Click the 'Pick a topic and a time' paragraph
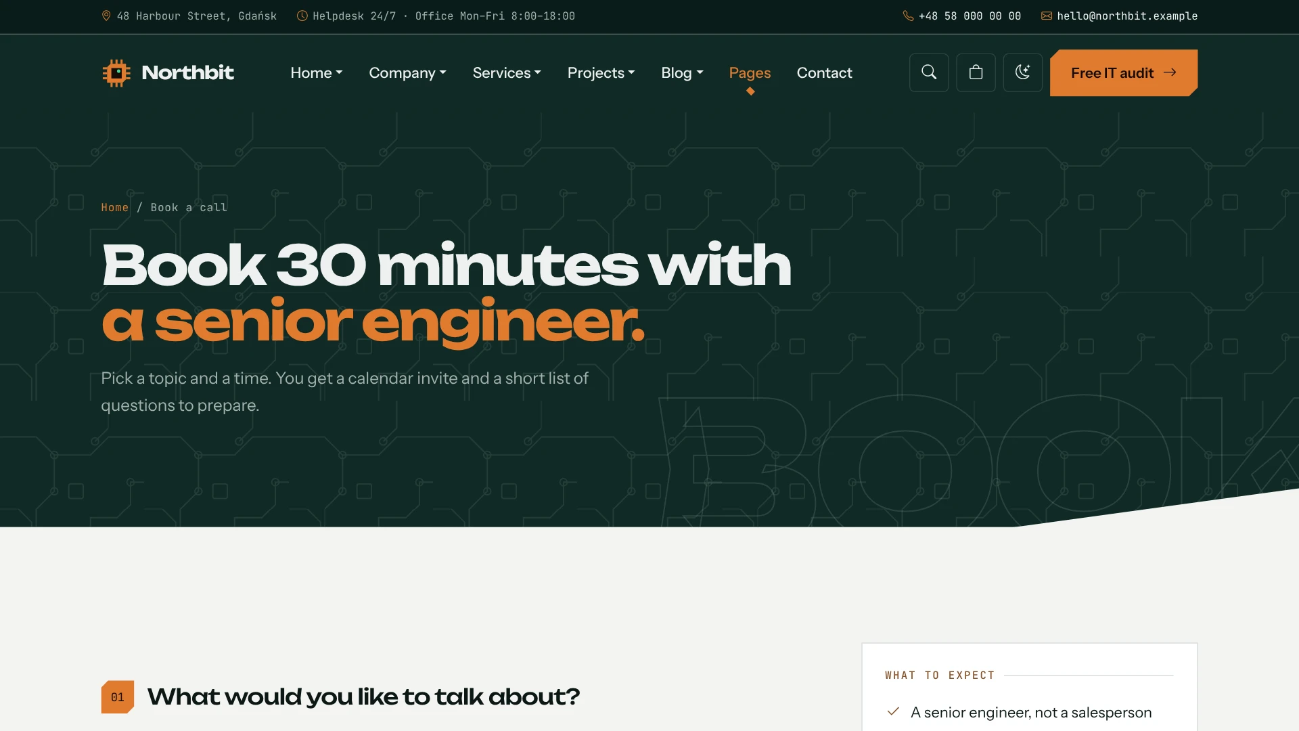The image size is (1299, 731). click(x=344, y=391)
